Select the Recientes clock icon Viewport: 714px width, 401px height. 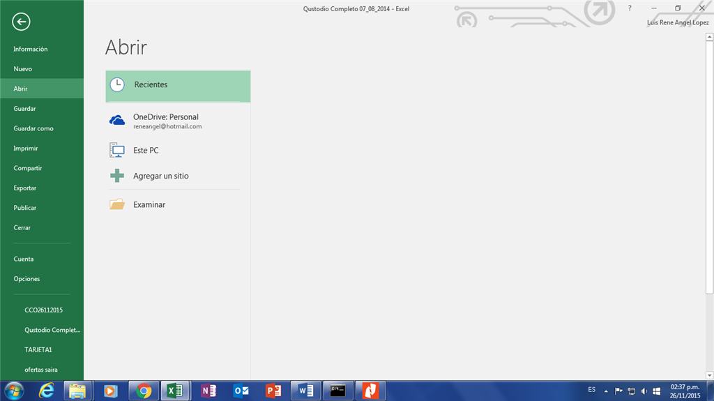(x=117, y=85)
